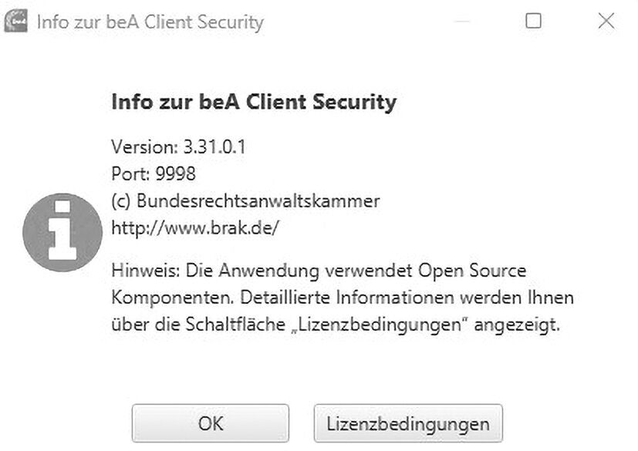Minimize the info dialog window
Screen dimensions: 638x451
click(x=463, y=22)
